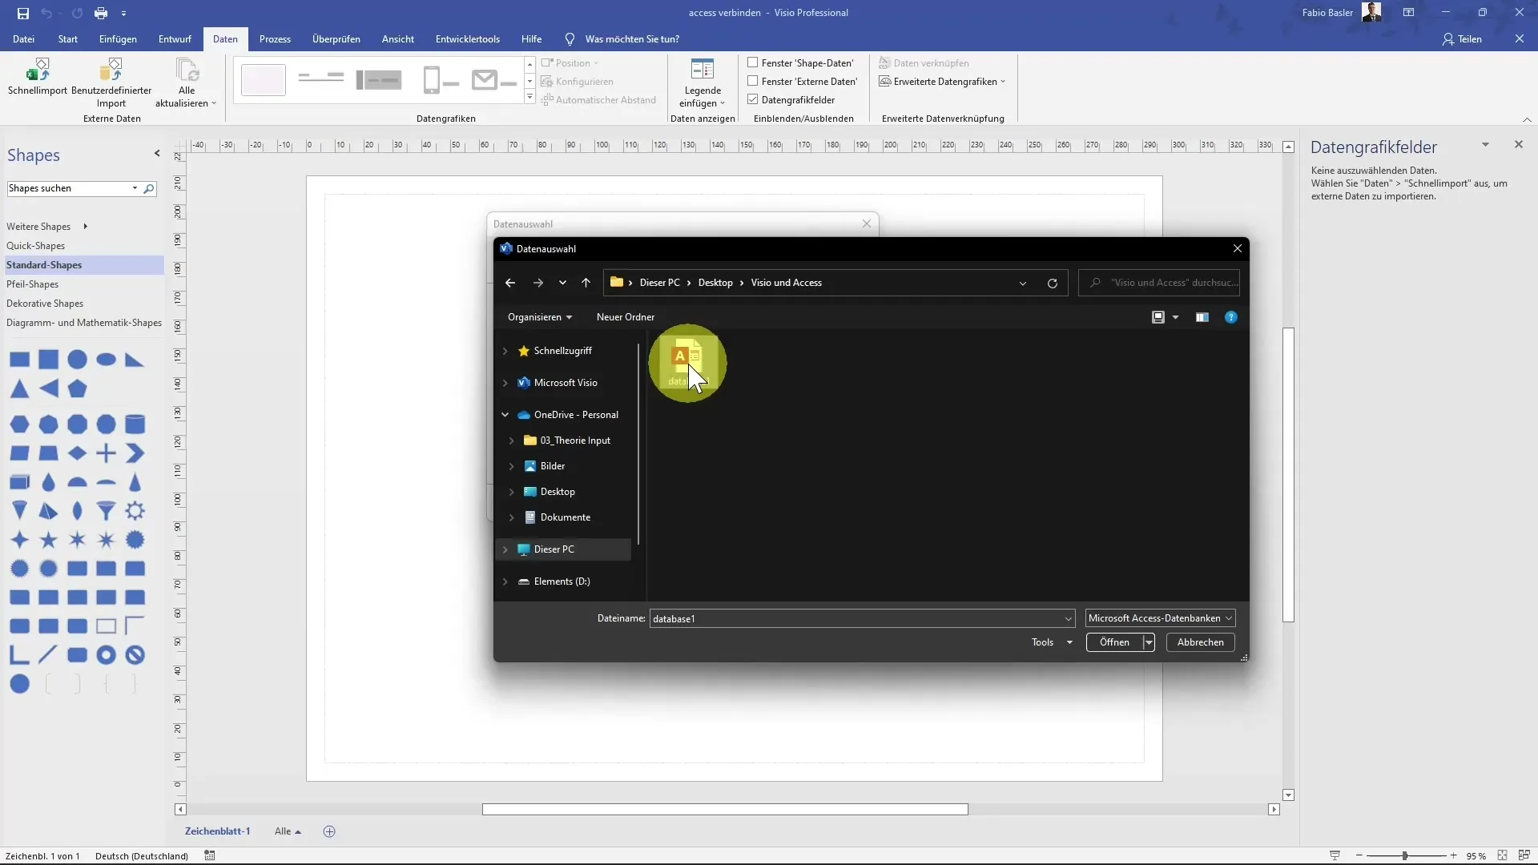Select the Zeichenblatt-1 page tab
This screenshot has width=1538, height=865.
click(x=217, y=831)
